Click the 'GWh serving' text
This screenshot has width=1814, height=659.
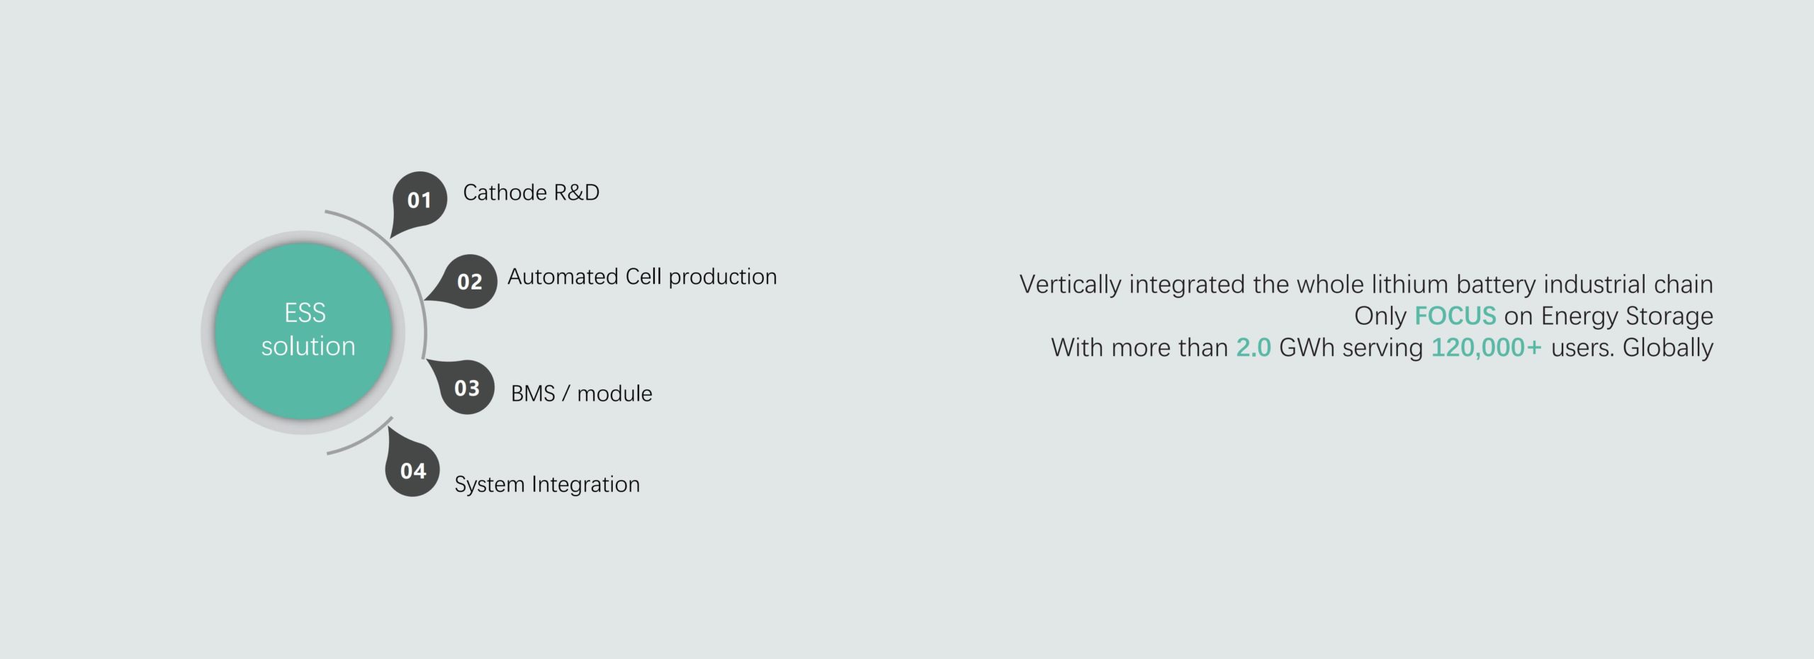point(1351,348)
